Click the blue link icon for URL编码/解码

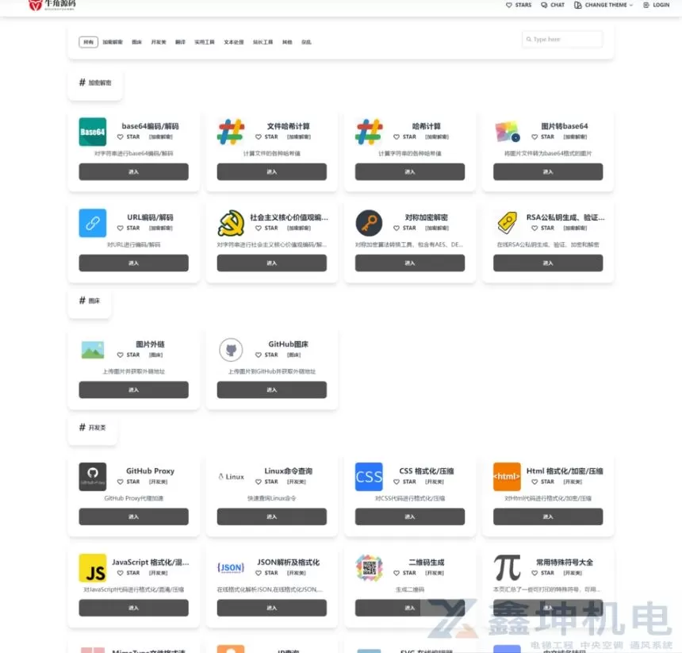(92, 223)
